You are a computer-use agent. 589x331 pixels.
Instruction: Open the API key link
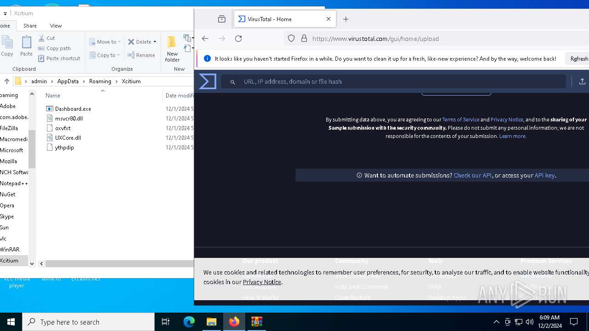(x=545, y=175)
